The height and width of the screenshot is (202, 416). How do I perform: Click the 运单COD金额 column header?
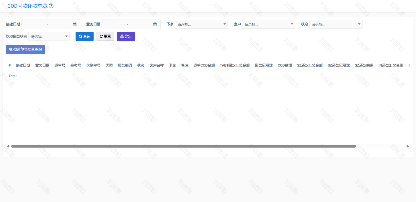[204, 65]
